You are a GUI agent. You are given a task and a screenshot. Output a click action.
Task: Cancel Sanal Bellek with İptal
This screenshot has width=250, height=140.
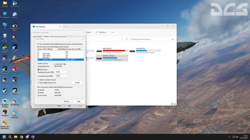[x=79, y=101]
